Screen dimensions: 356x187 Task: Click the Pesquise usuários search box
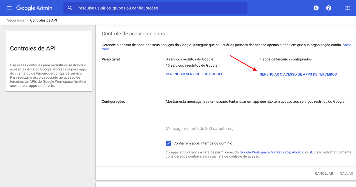pyautogui.click(x=159, y=8)
